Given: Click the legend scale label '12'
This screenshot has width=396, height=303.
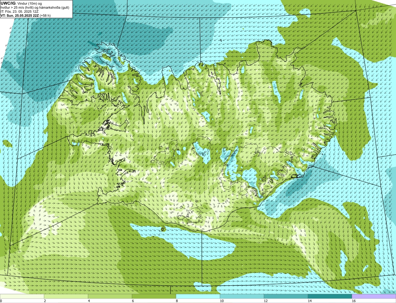Looking at the screenshot, I should coord(266,301).
